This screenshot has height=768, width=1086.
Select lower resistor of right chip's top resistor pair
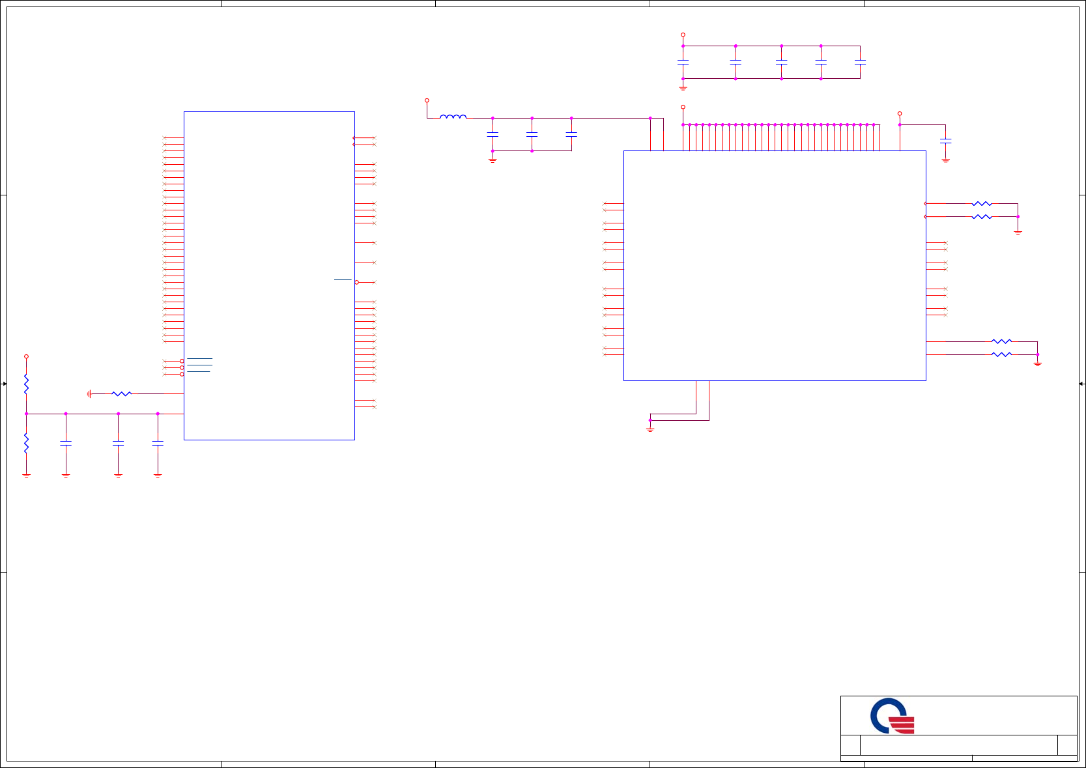982,216
